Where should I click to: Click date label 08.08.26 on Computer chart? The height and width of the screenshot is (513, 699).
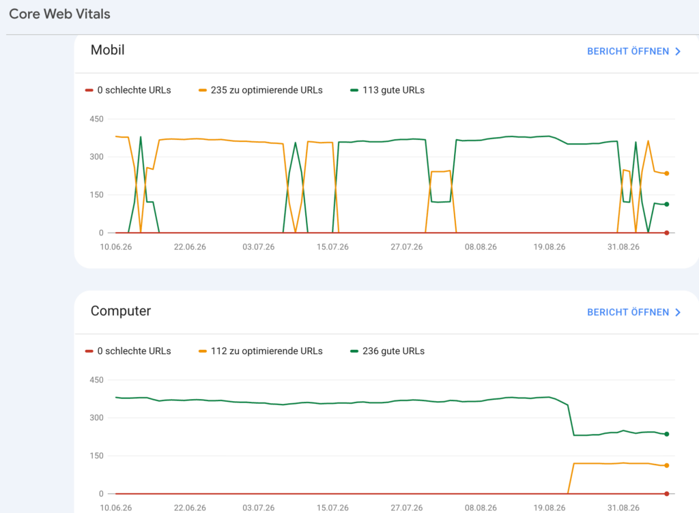pyautogui.click(x=481, y=508)
